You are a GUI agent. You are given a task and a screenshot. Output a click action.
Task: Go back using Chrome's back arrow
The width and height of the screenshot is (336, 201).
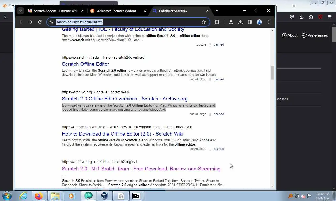[x=21, y=22]
